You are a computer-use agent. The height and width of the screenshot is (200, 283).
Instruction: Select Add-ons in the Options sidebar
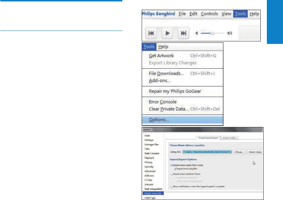pos(149,176)
